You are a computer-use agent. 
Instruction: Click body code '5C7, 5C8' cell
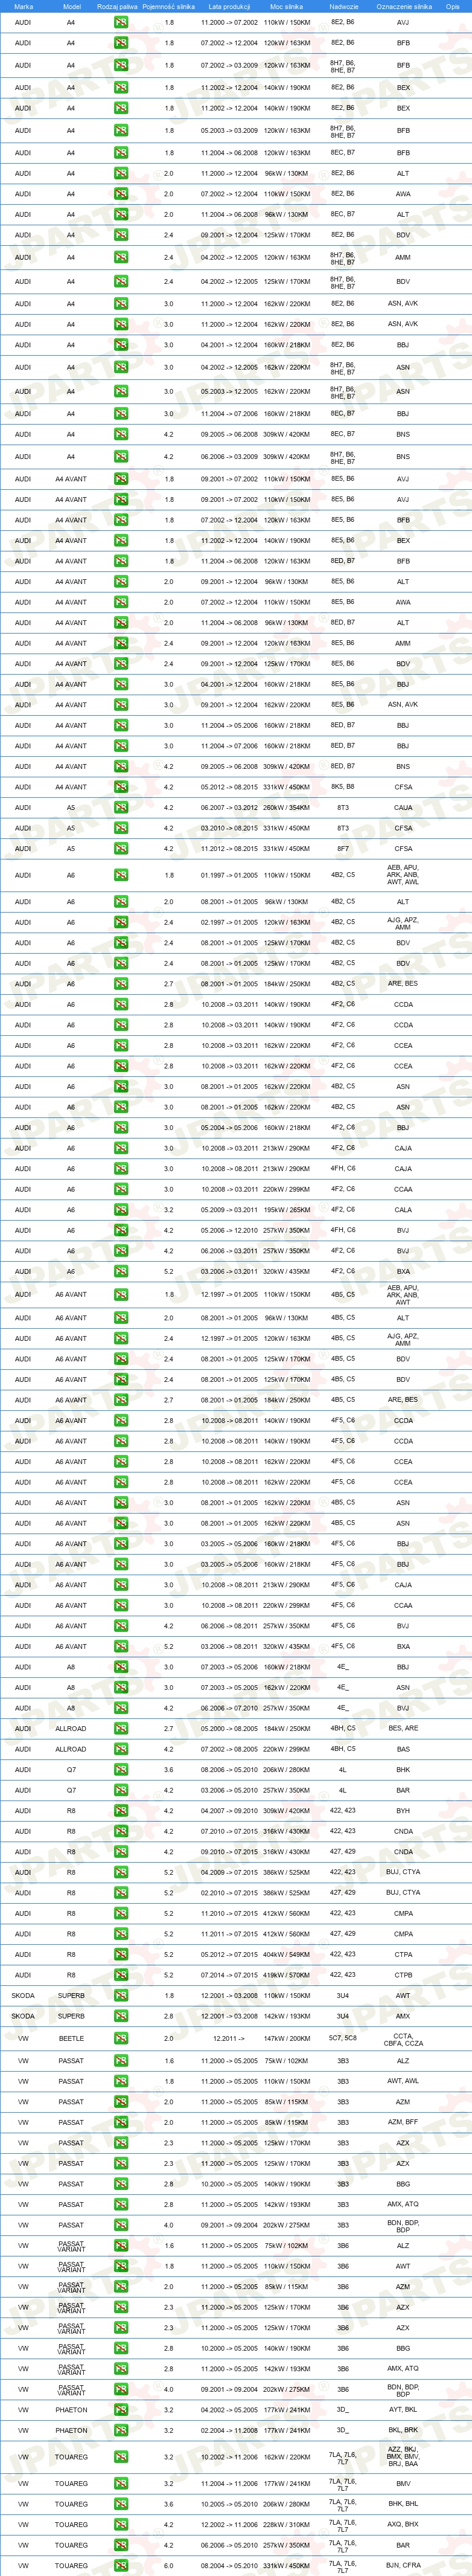point(343,2038)
